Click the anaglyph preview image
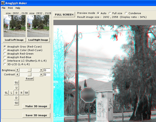This screenshot has width=156, height=122. coord(105,74)
